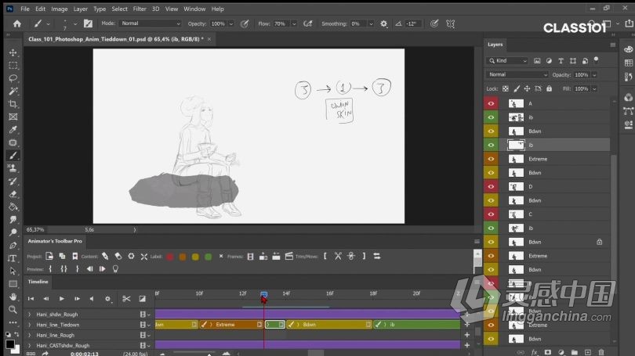Expand the Hani_line_Tiedown timeline group
Viewport: 635px width, 356px height.
pos(29,325)
